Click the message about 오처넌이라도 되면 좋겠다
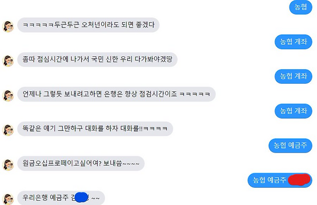Viewport: 317px width, 205px height. click(x=88, y=25)
